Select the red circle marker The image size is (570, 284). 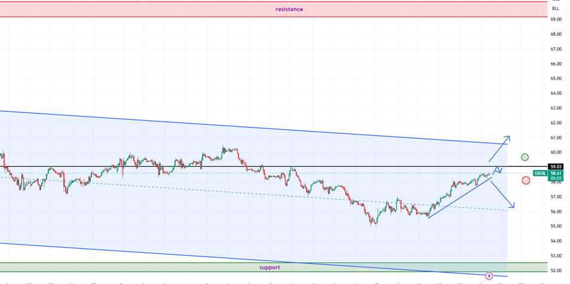526,180
